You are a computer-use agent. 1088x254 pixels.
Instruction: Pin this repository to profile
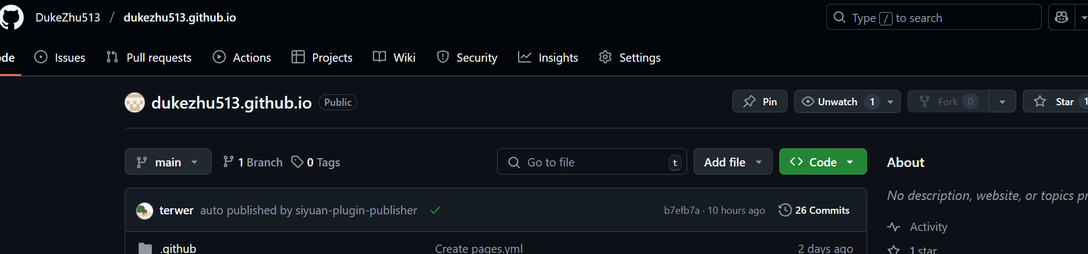pyautogui.click(x=760, y=102)
